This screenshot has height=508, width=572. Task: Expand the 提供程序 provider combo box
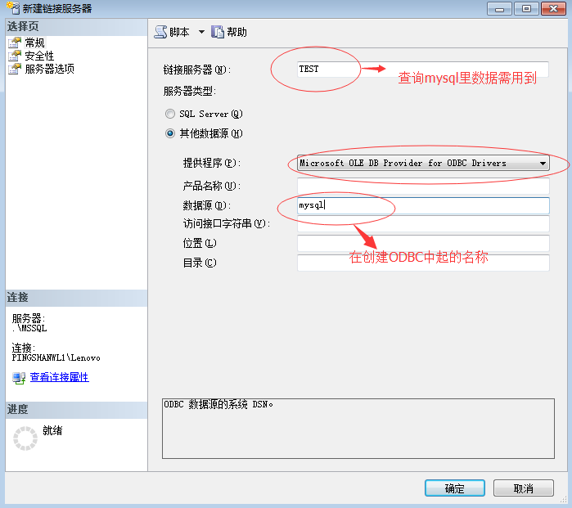coord(423,163)
